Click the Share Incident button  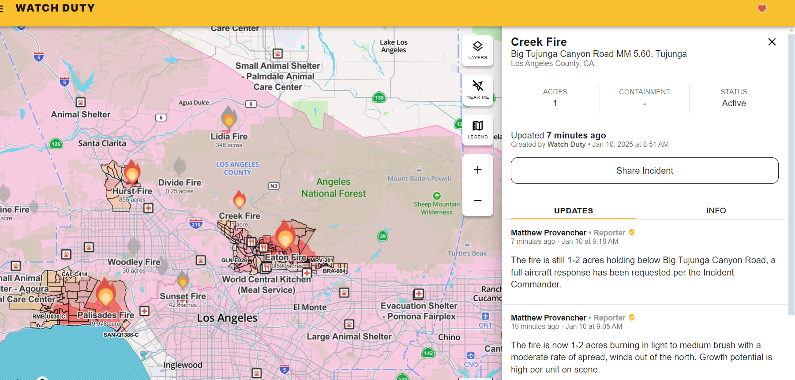[x=645, y=171]
